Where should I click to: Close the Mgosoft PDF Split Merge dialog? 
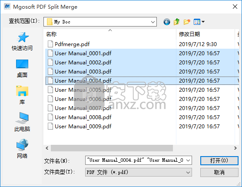click(235, 7)
